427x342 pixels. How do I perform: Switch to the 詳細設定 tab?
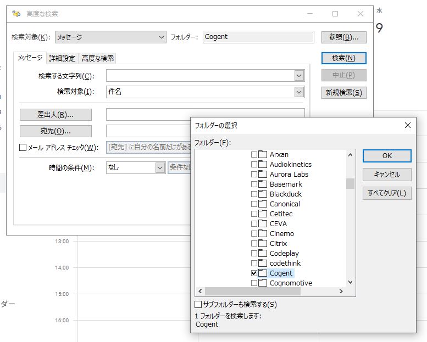pos(62,58)
